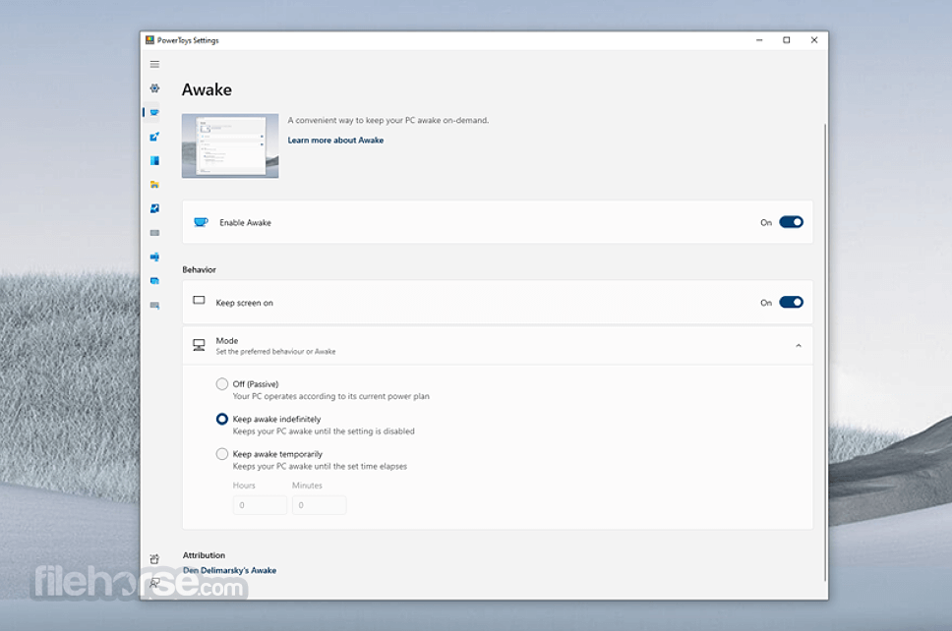Click the Behavior section label
Screen dimensions: 952x631
point(199,269)
